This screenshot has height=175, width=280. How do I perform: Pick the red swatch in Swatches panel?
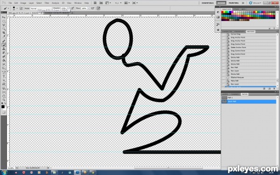tap(222, 12)
